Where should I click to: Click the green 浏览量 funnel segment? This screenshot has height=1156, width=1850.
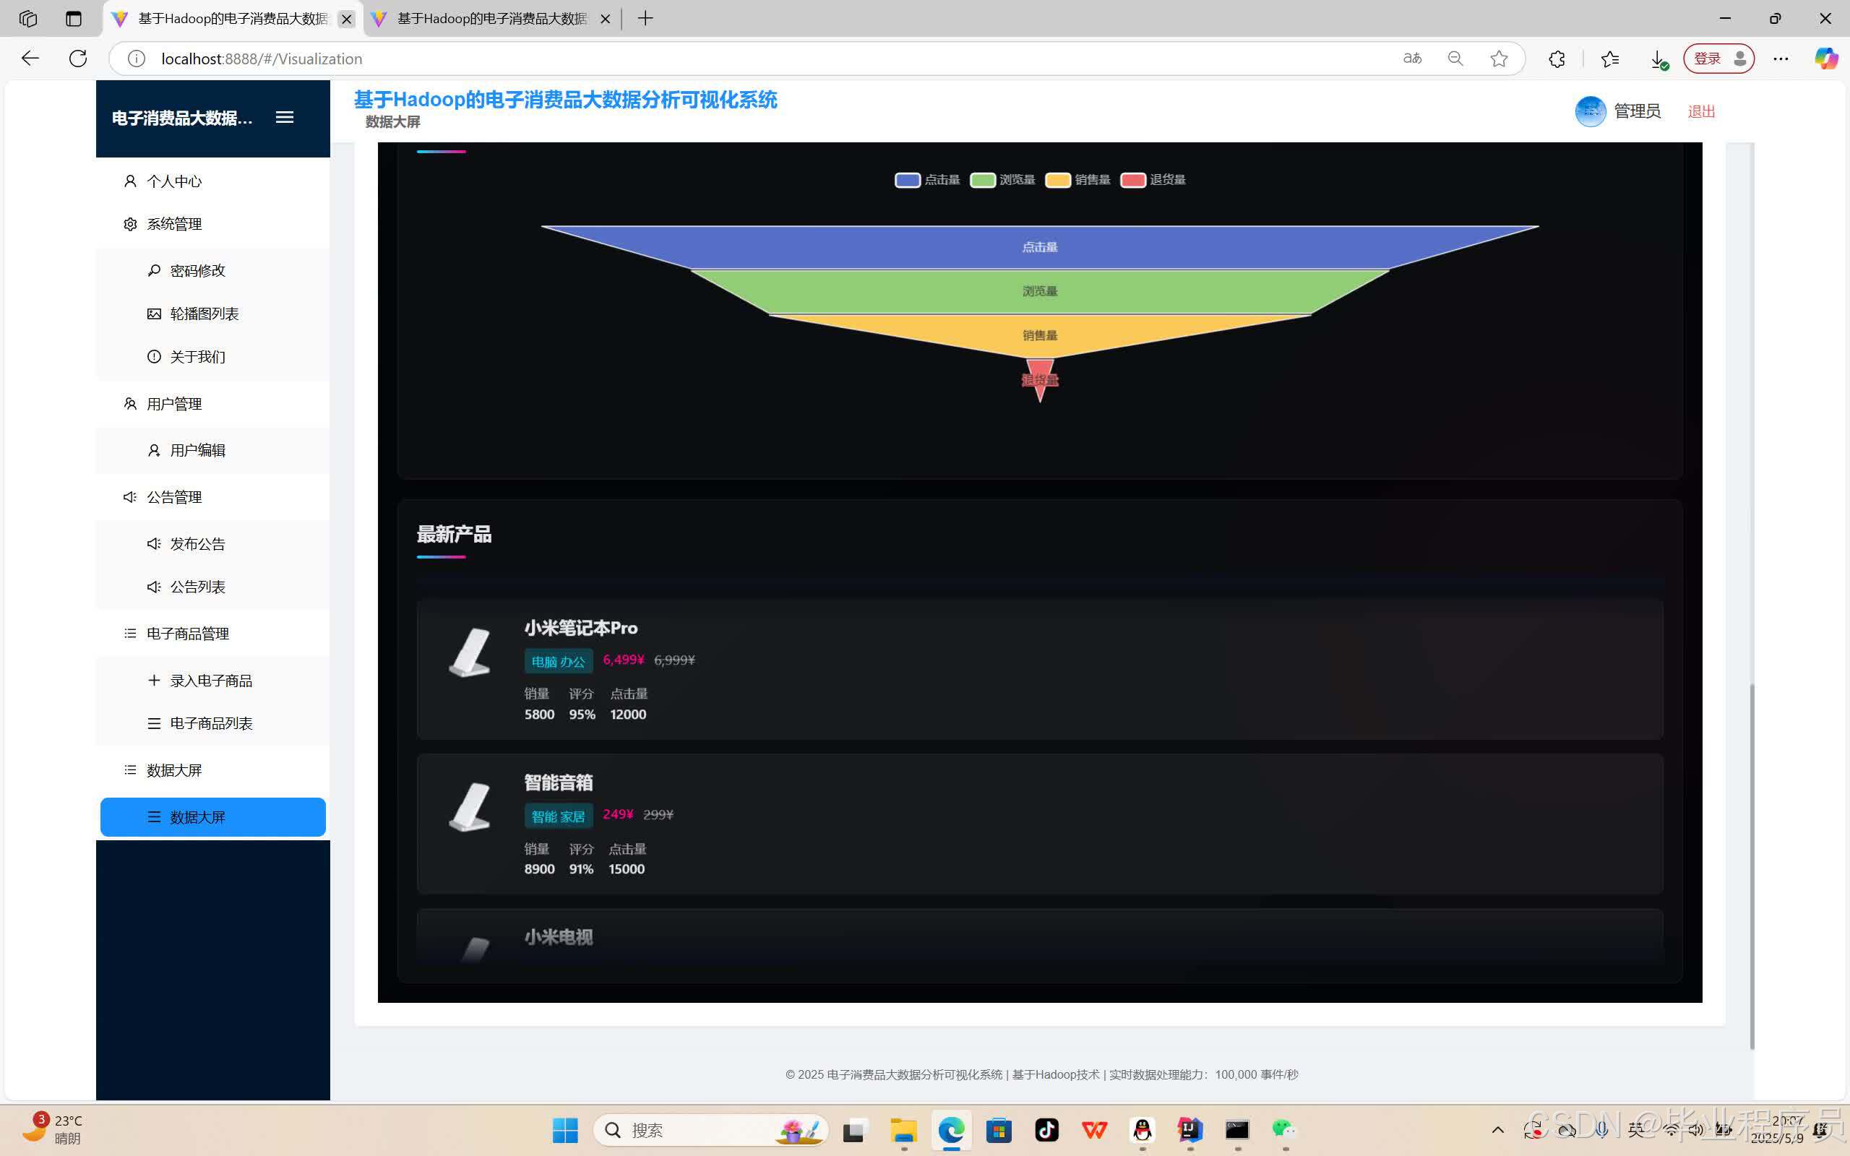click(1040, 291)
